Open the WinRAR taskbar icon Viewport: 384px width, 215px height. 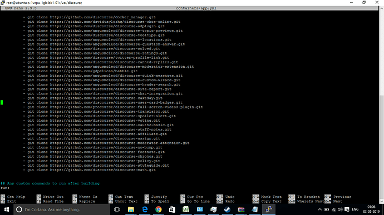coord(241,209)
